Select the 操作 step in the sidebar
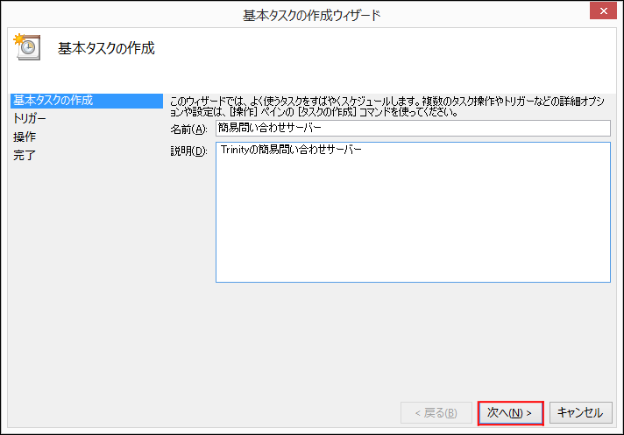 [25, 137]
